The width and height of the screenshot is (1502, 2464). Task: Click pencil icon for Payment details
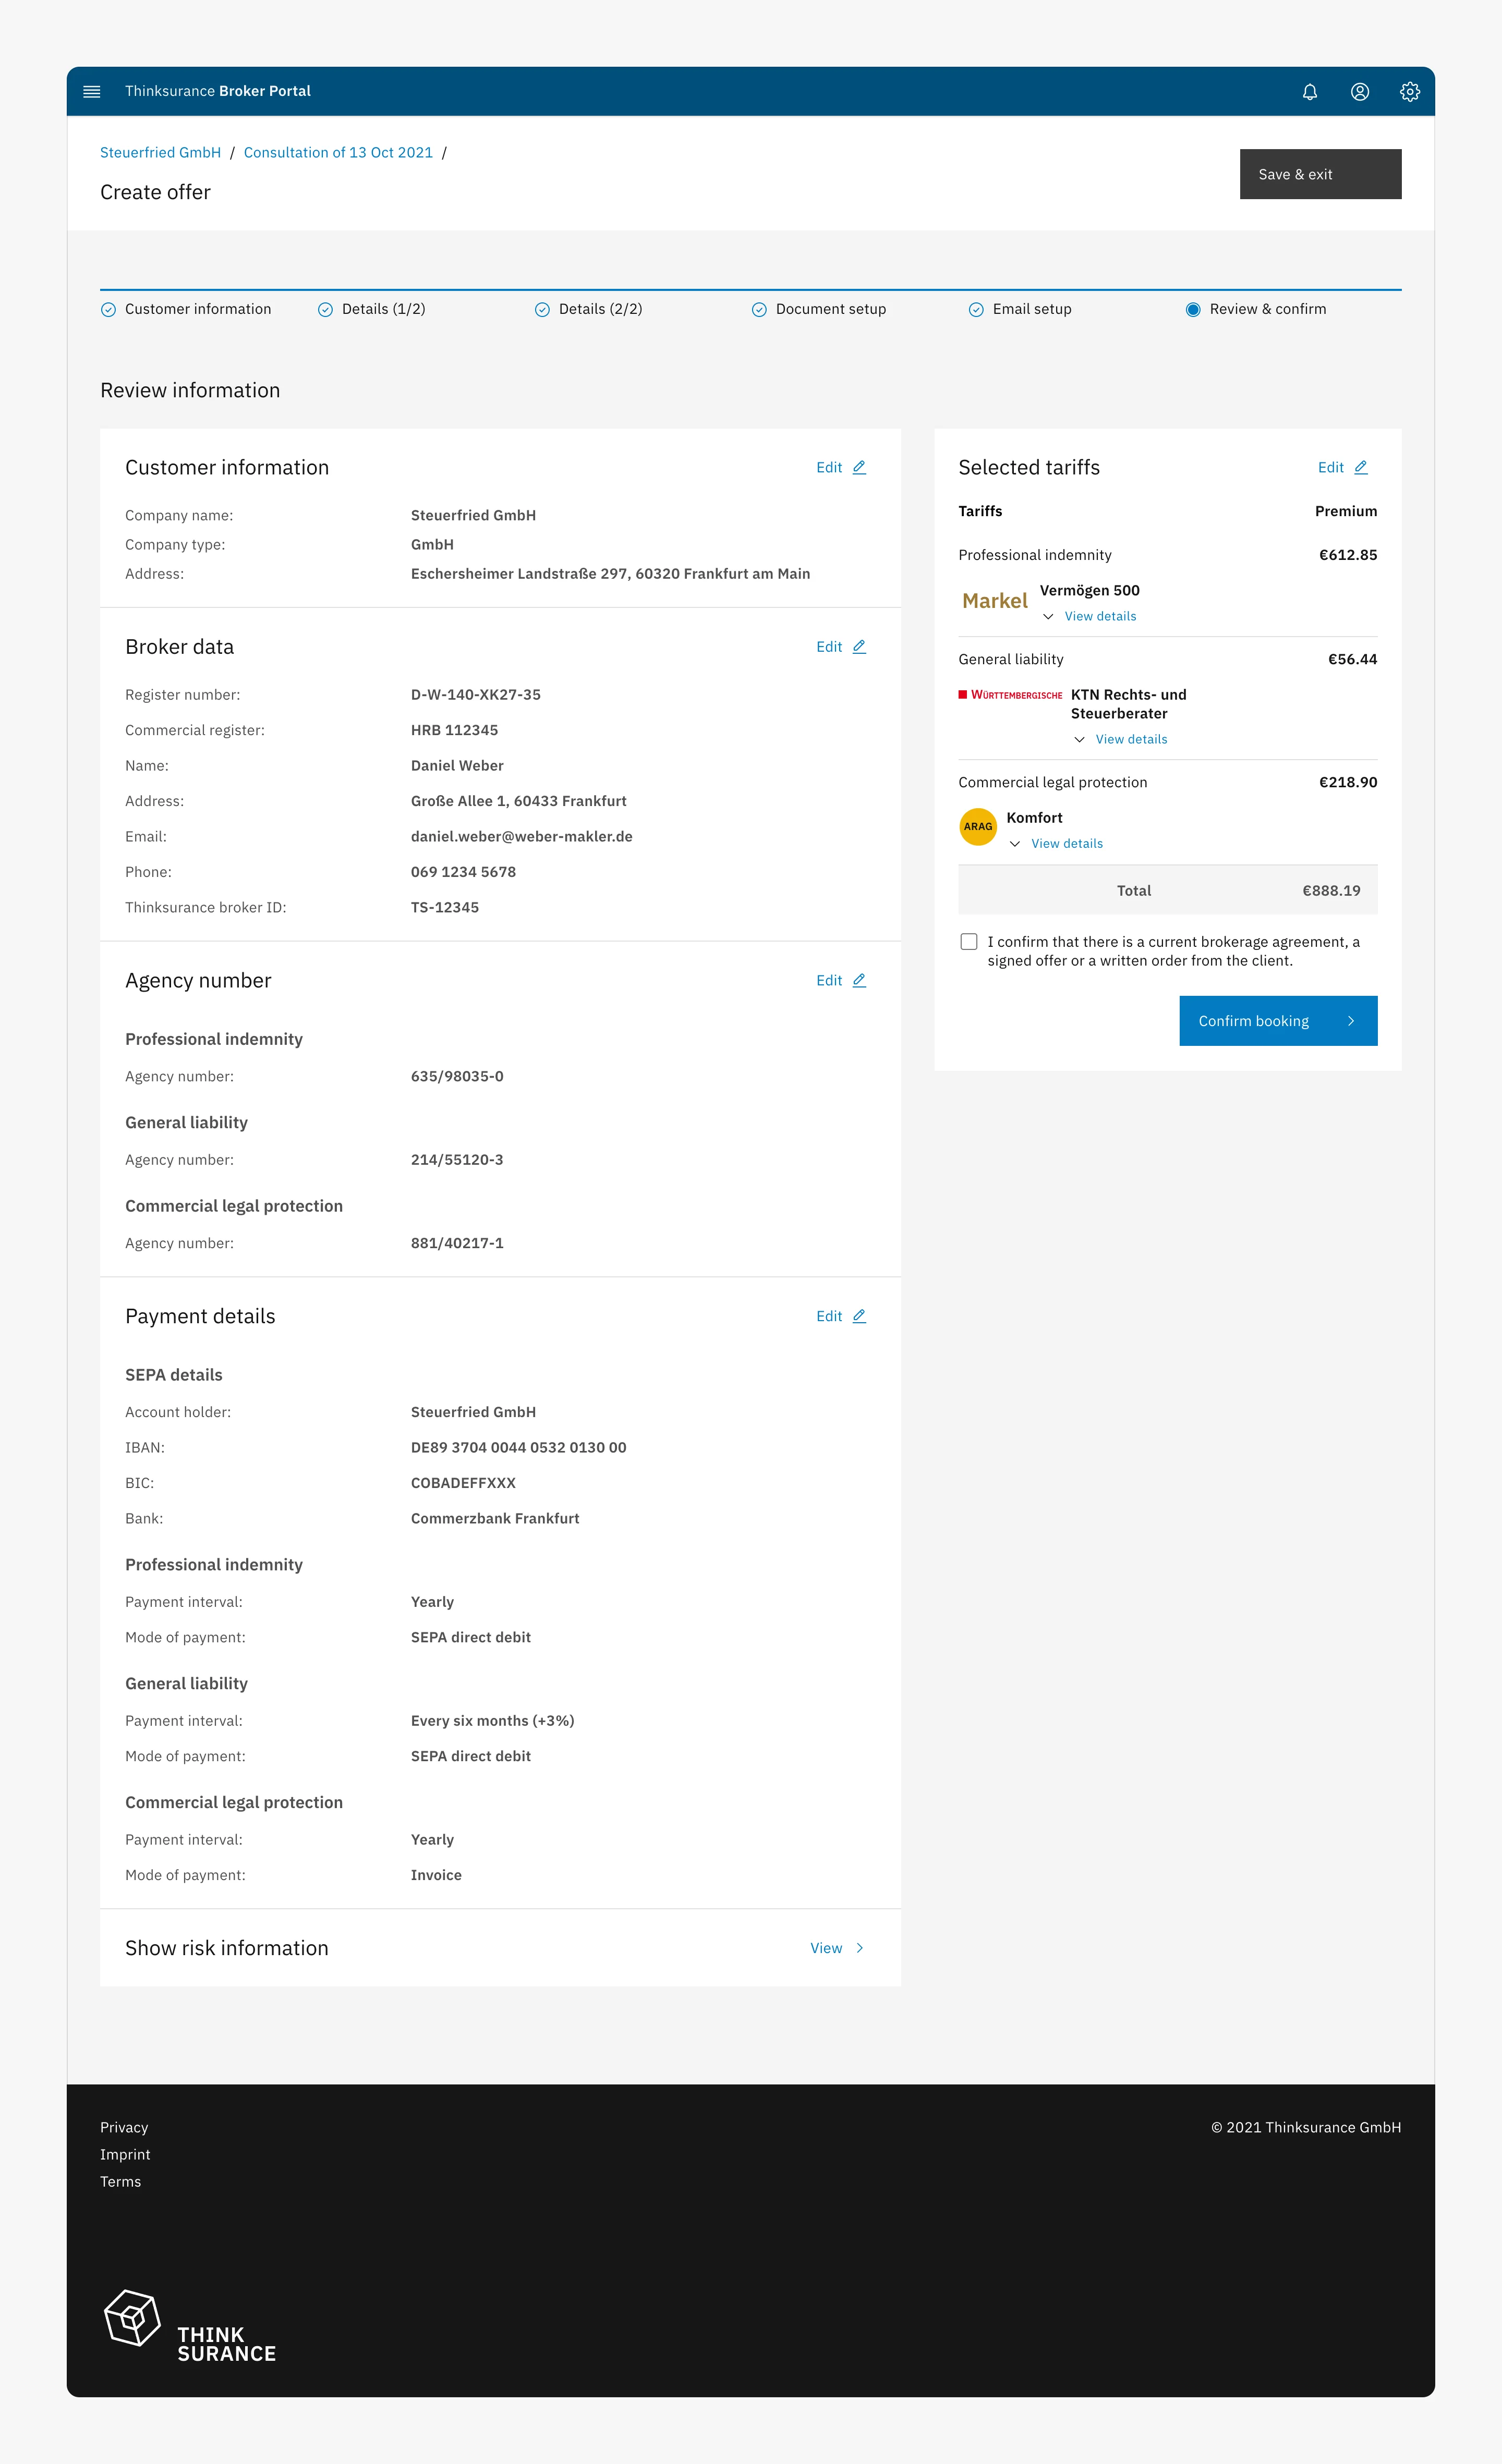click(x=859, y=1316)
